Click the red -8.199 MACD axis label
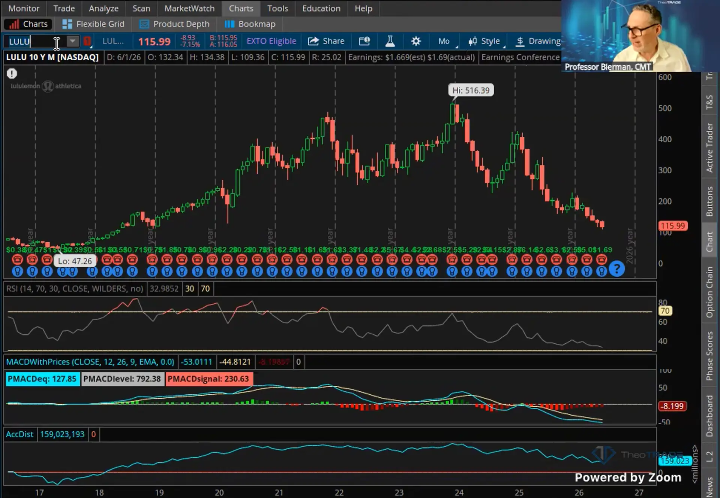 672,406
